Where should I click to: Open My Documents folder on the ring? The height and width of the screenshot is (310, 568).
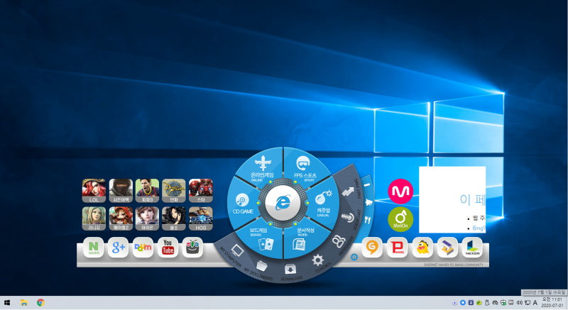[261, 265]
